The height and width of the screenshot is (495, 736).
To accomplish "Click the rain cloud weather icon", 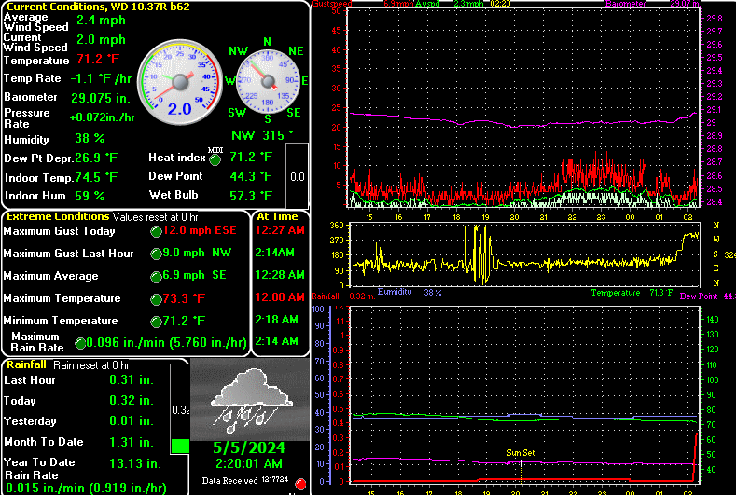I will click(247, 393).
